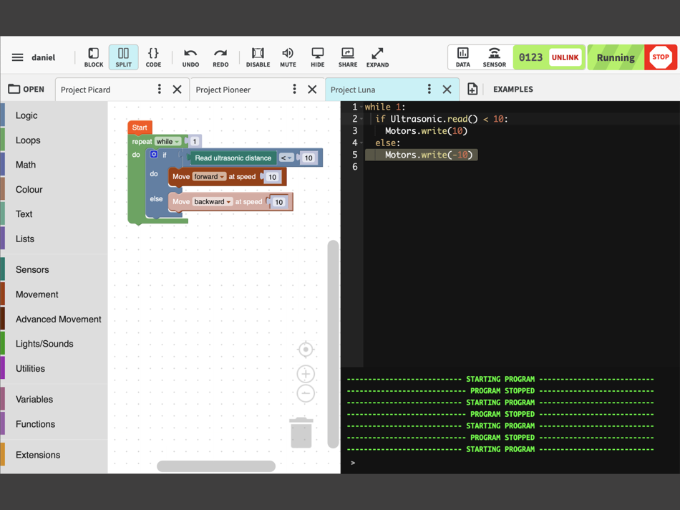Image resolution: width=680 pixels, height=510 pixels.
Task: Click the trash can in the workspace
Action: tap(301, 433)
